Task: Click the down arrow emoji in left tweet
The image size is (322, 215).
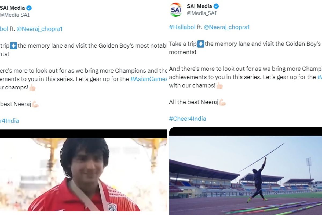Action: coord(13,46)
